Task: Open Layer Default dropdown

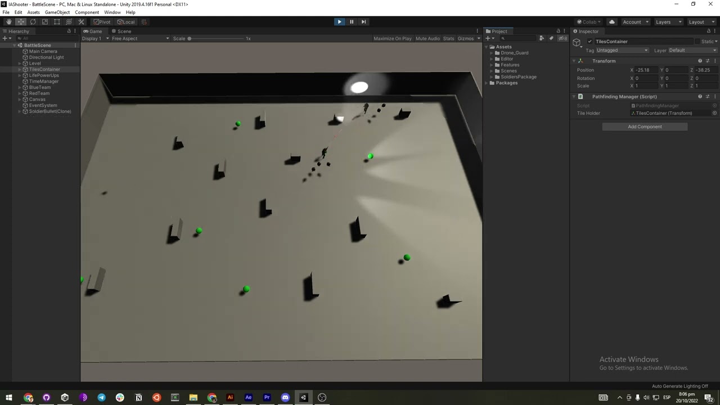Action: 693,51
